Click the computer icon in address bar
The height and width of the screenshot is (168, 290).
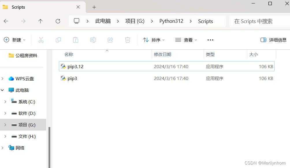(x=77, y=21)
